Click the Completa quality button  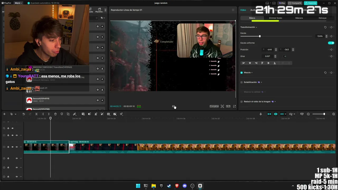(x=214, y=106)
